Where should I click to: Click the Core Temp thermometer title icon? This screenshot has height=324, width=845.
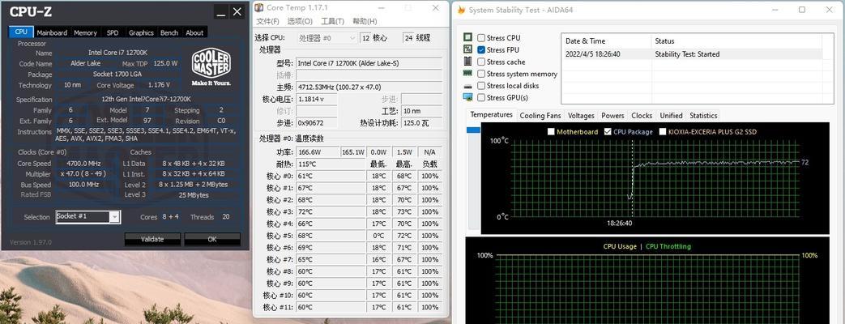[x=259, y=7]
